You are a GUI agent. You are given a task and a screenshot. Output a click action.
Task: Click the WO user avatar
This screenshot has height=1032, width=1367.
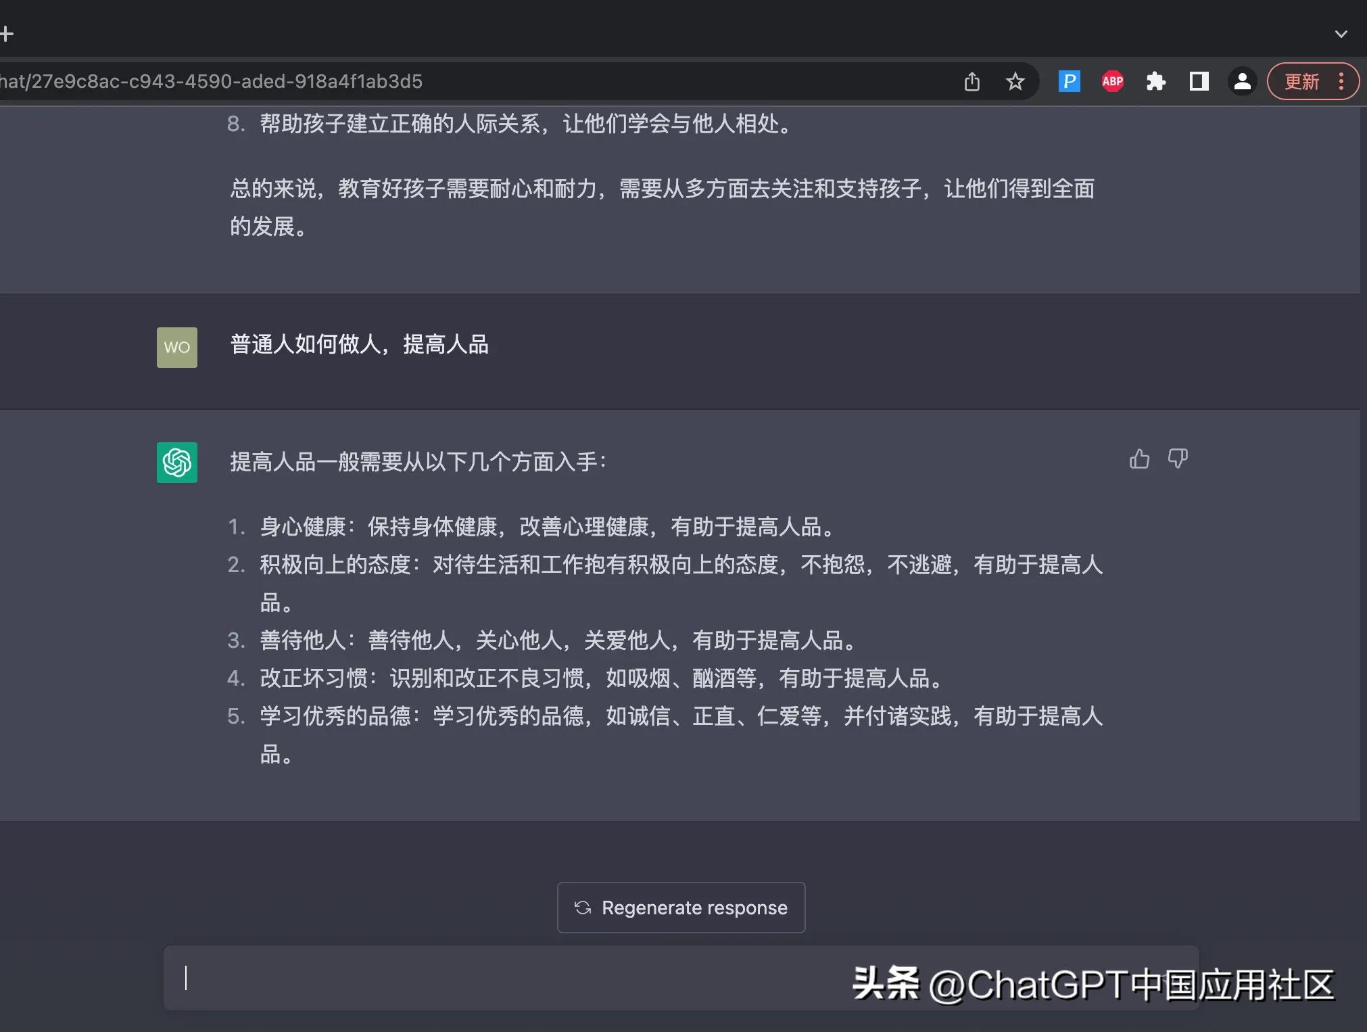pos(176,347)
